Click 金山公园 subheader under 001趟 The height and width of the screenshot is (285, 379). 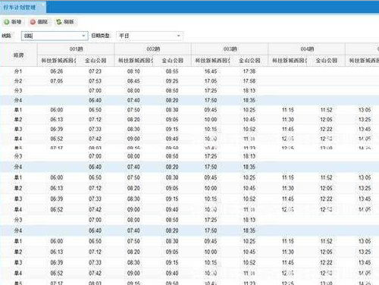tap(96, 61)
